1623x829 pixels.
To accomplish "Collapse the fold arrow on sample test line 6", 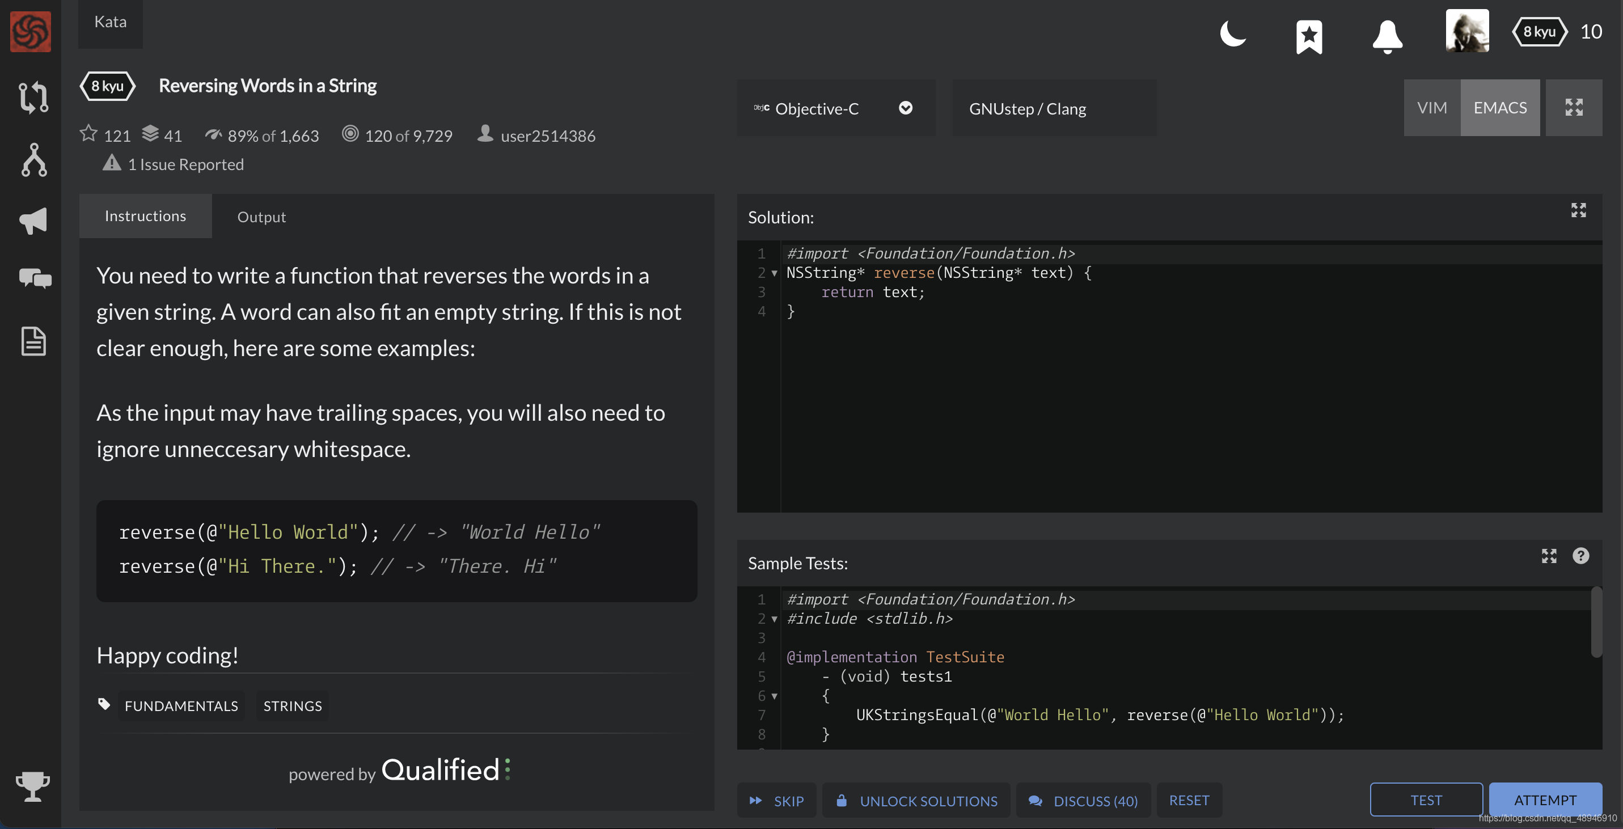I will point(774,696).
